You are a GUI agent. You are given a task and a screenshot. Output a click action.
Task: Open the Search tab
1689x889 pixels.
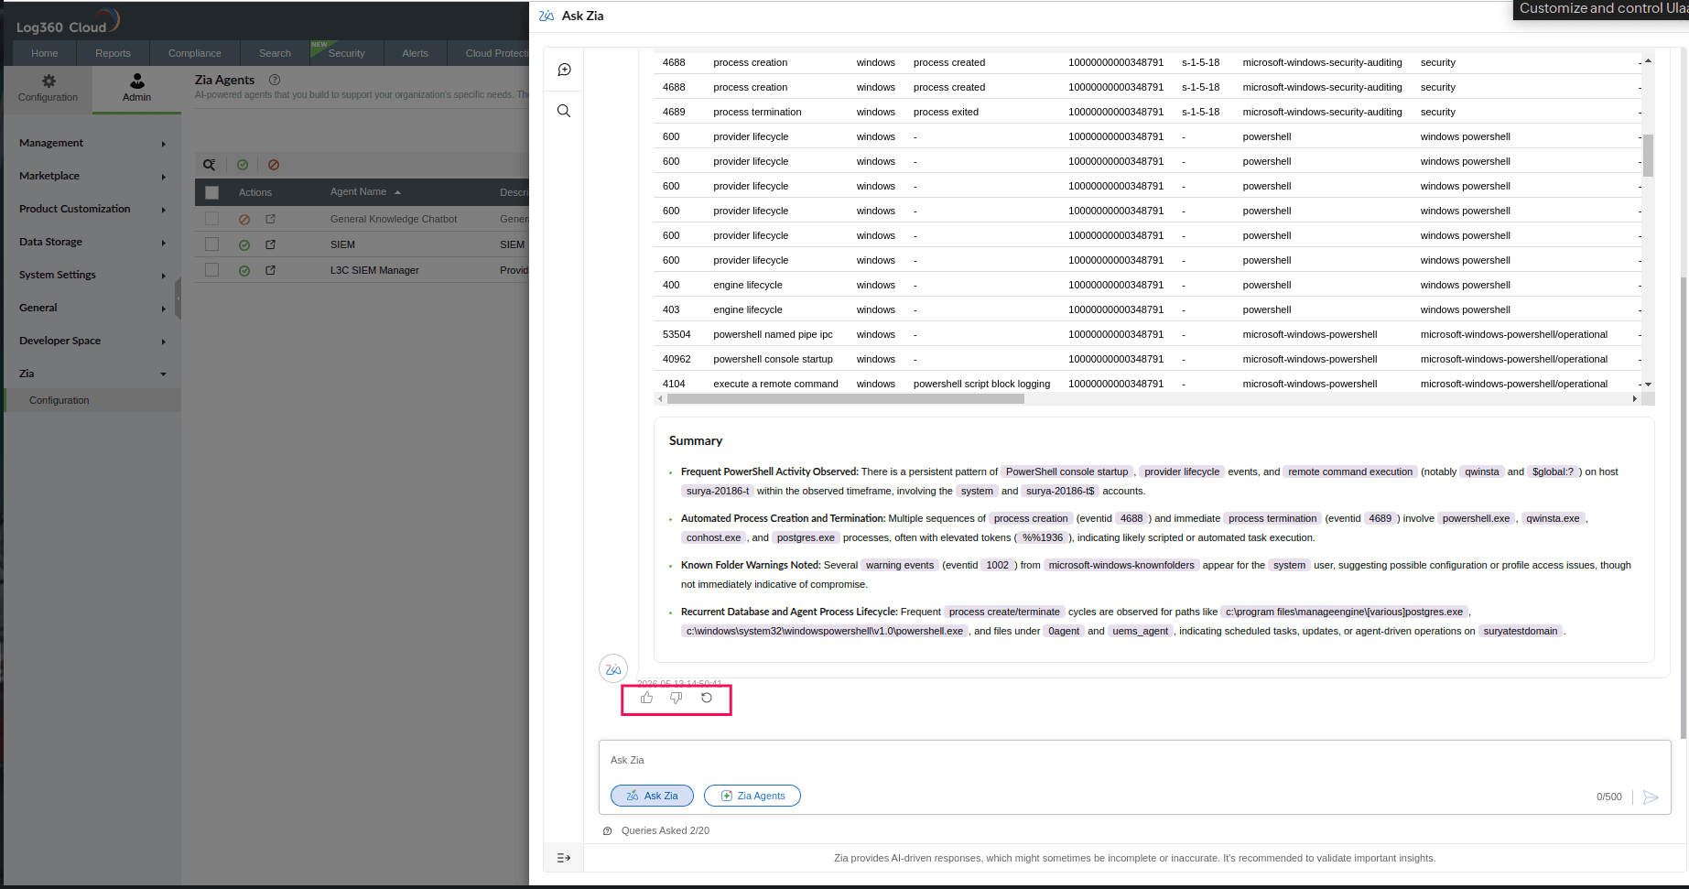pyautogui.click(x=275, y=53)
